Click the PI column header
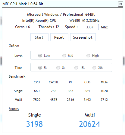125x135 pixels. tap(70, 82)
